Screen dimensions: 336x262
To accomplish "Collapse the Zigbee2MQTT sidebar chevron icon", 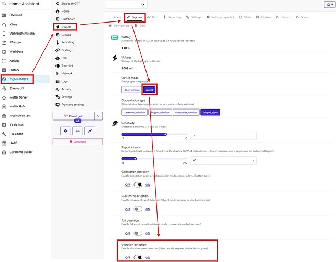I will (57, 4).
